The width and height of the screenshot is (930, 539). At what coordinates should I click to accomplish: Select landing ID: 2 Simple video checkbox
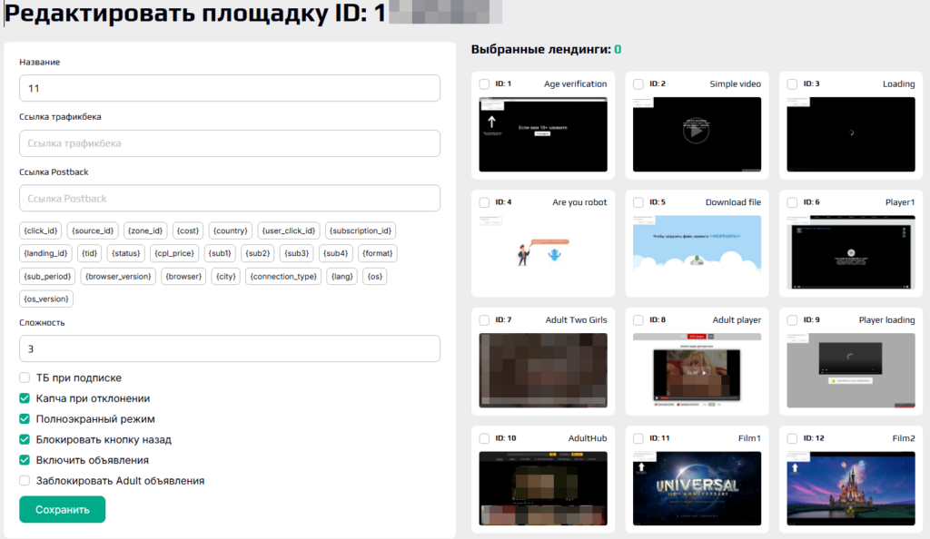click(x=638, y=84)
